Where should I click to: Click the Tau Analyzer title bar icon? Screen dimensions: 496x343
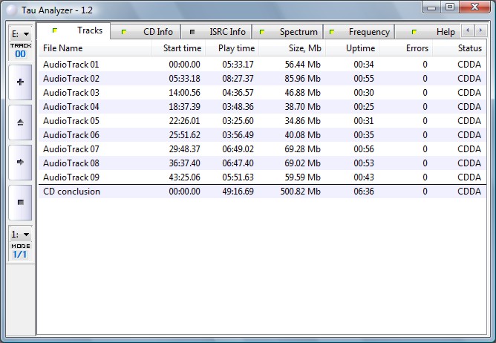10,7
